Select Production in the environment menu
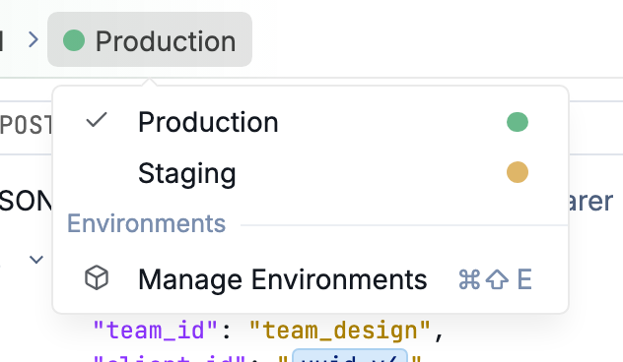The height and width of the screenshot is (362, 623). pyautogui.click(x=311, y=122)
